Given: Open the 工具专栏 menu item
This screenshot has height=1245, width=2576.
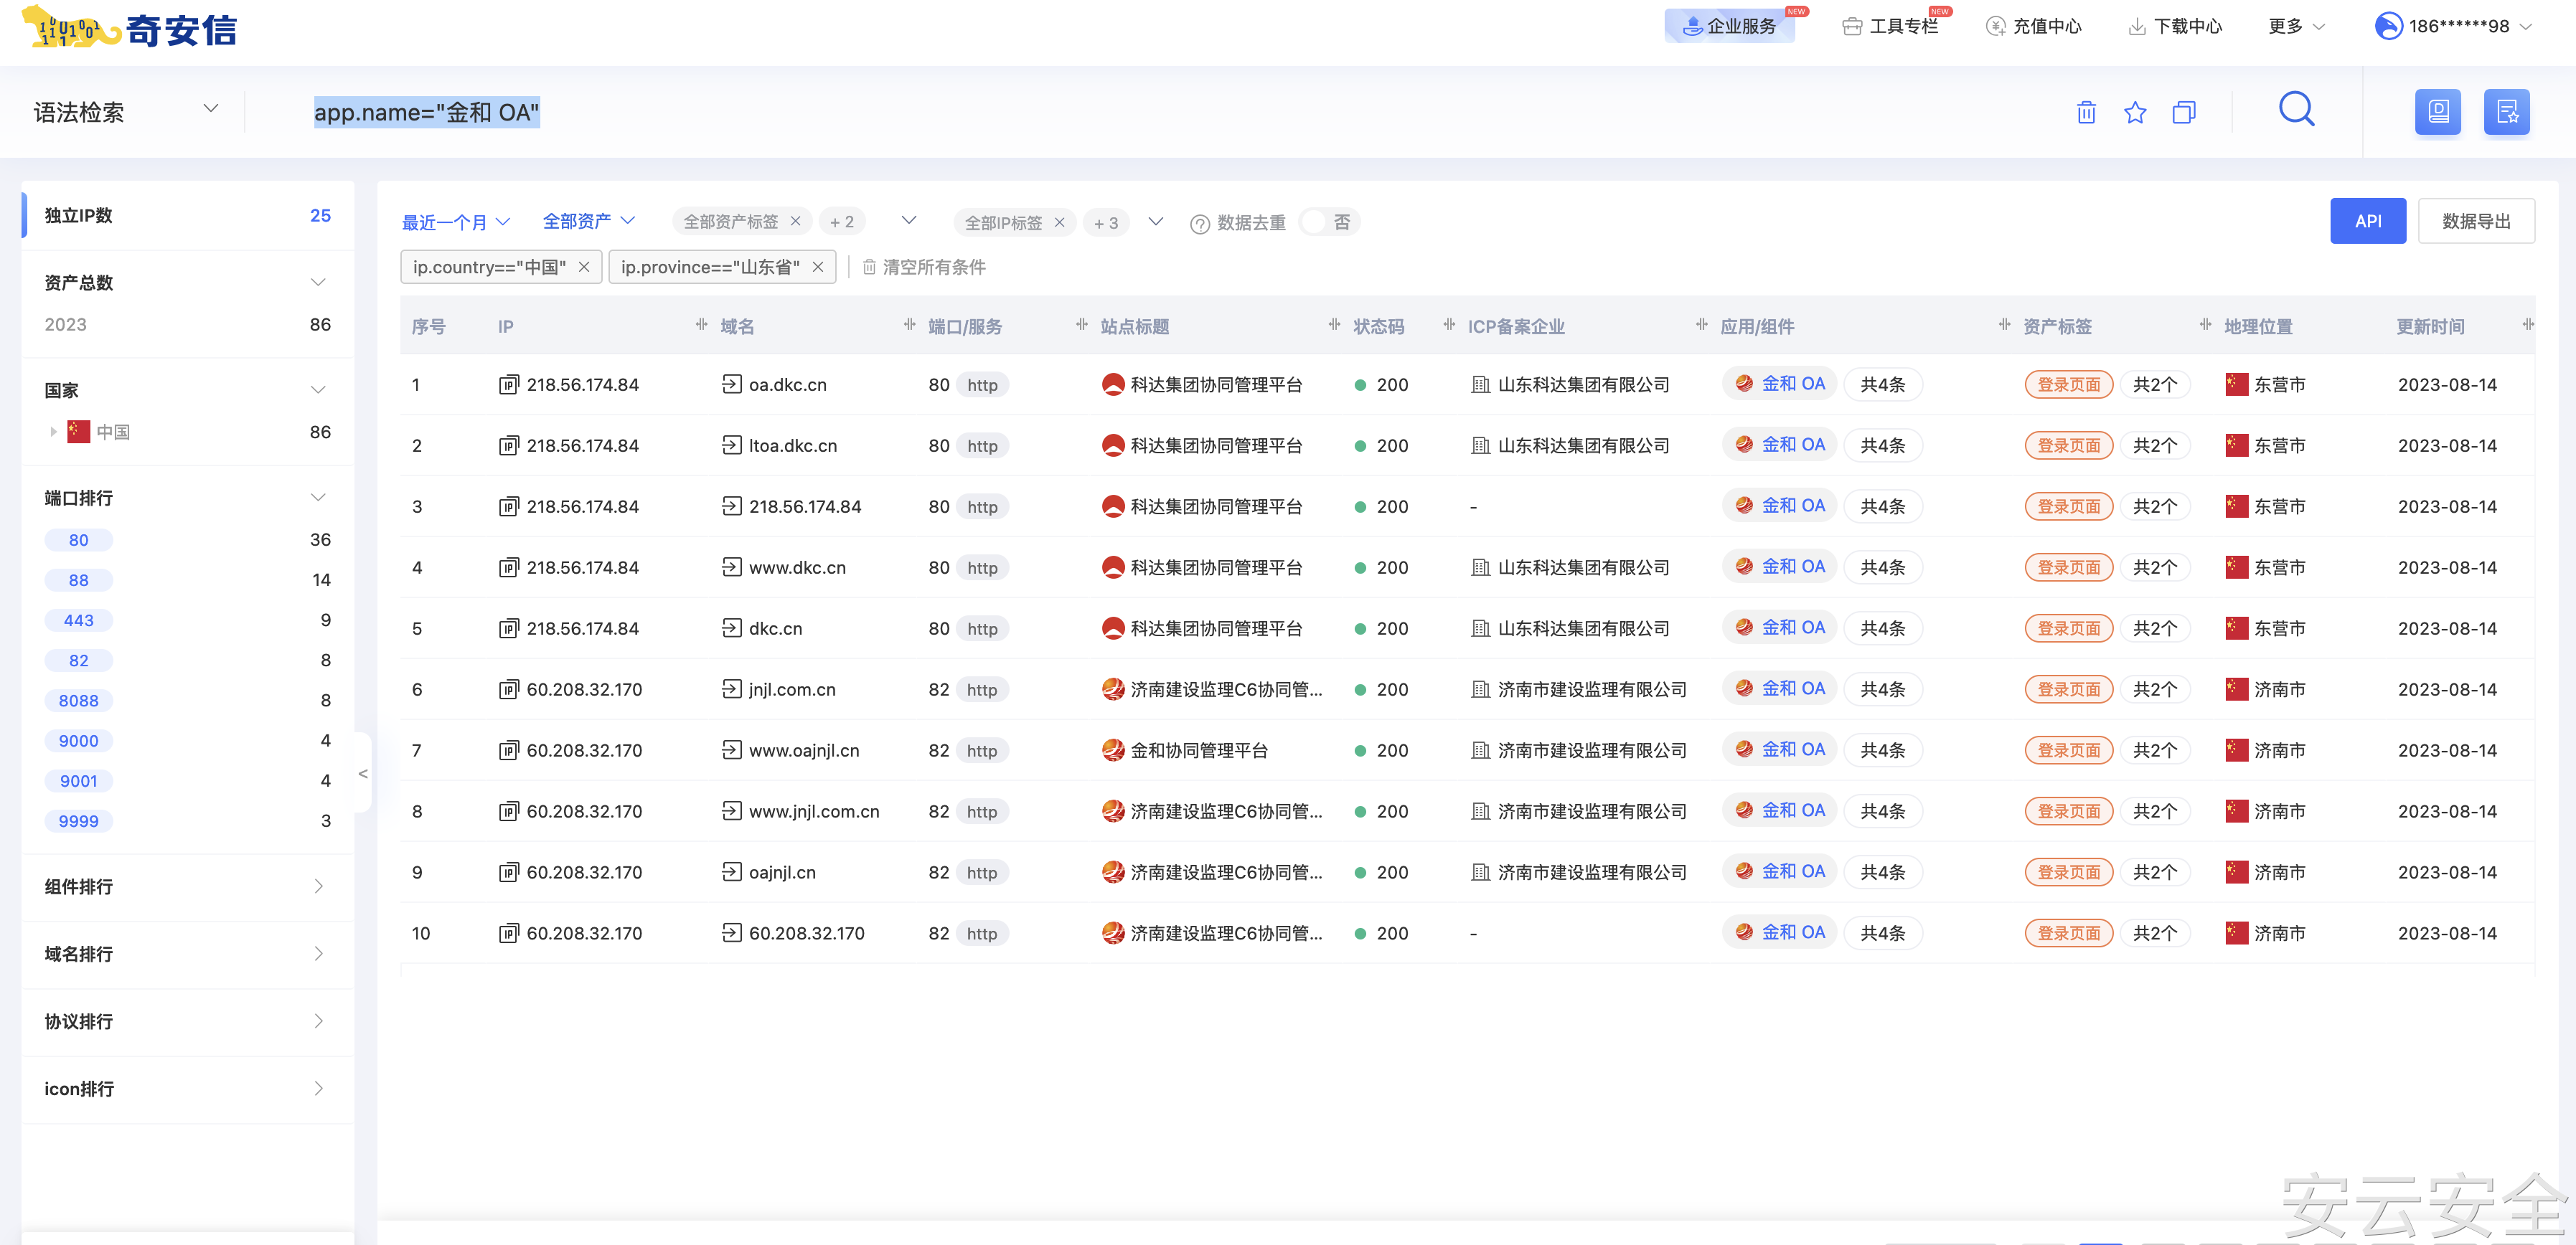Looking at the screenshot, I should coord(1890,26).
